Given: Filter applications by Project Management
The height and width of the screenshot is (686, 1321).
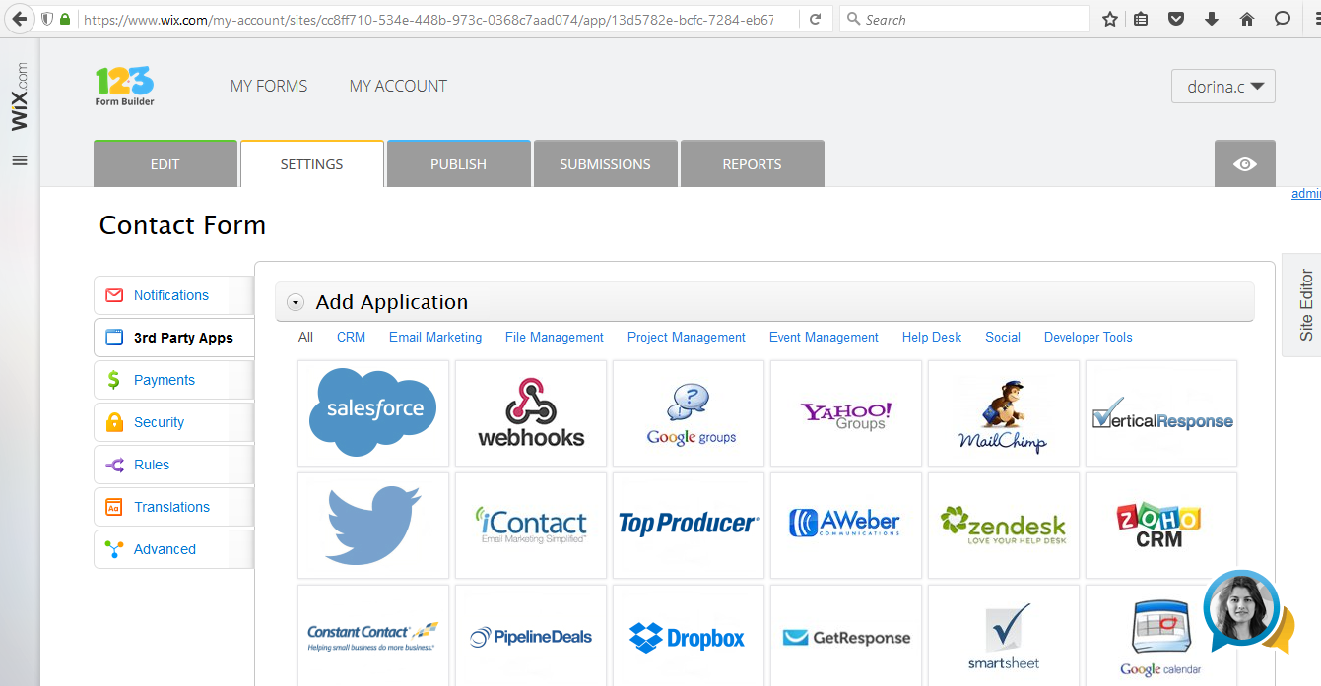Looking at the screenshot, I should 687,337.
